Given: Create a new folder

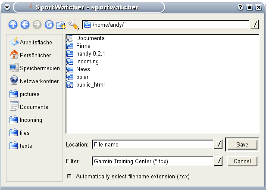Looking at the screenshot, I should [61, 25].
